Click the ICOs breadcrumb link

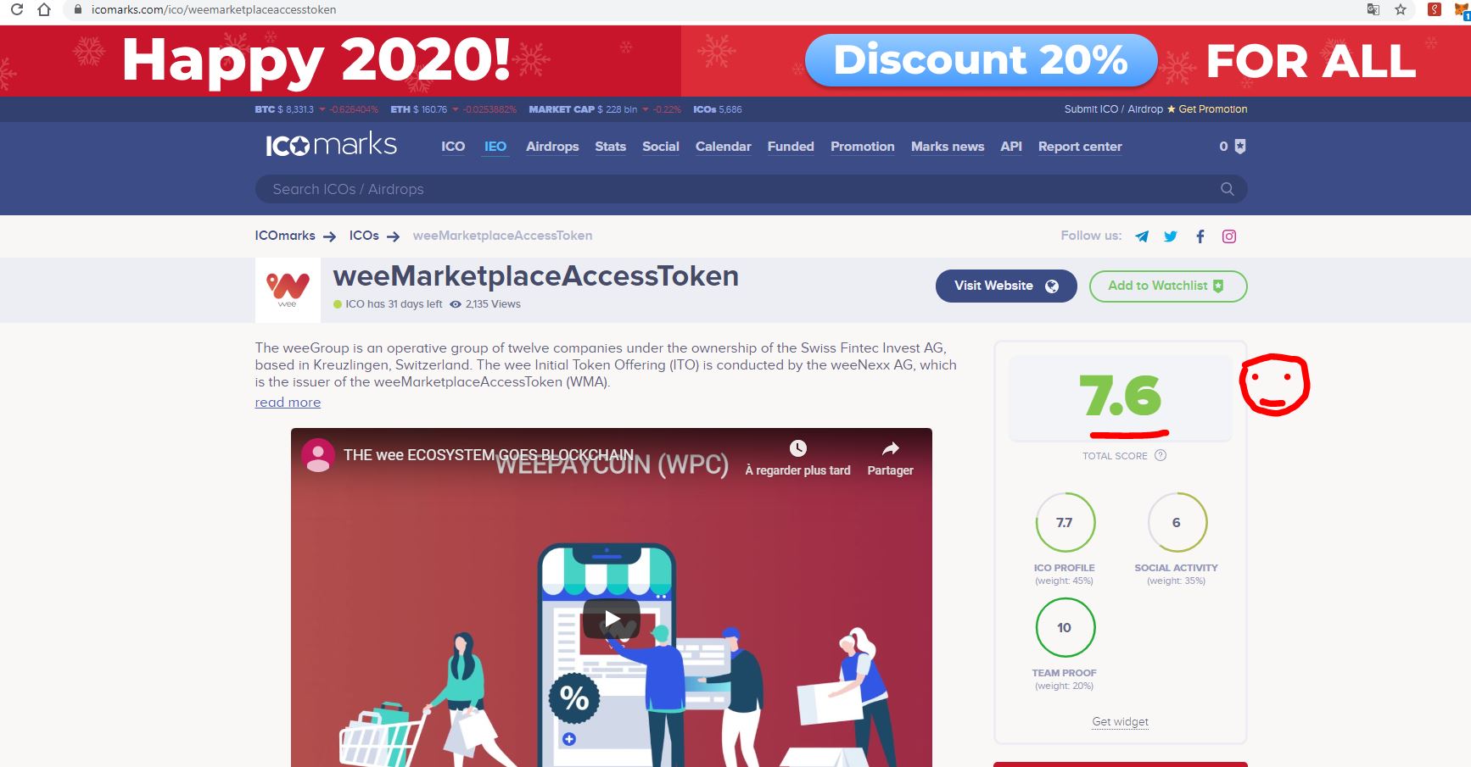(364, 236)
